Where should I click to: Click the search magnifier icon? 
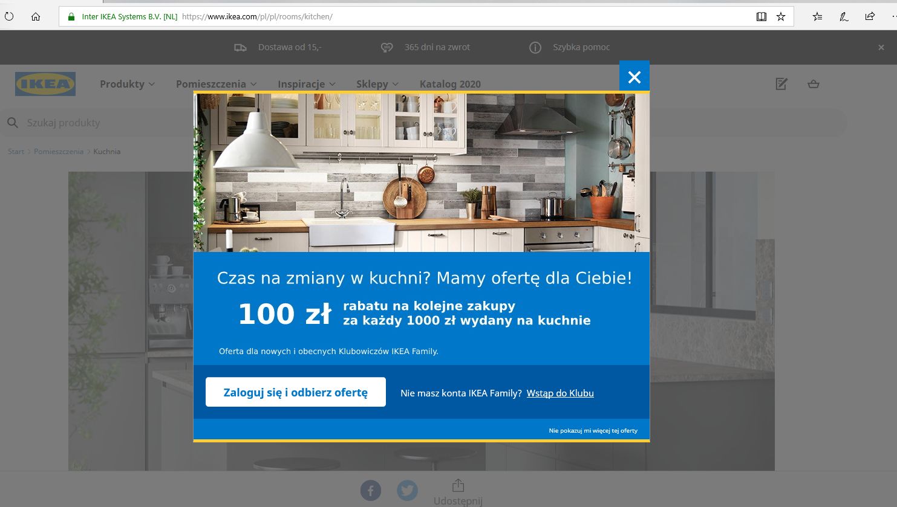[13, 123]
